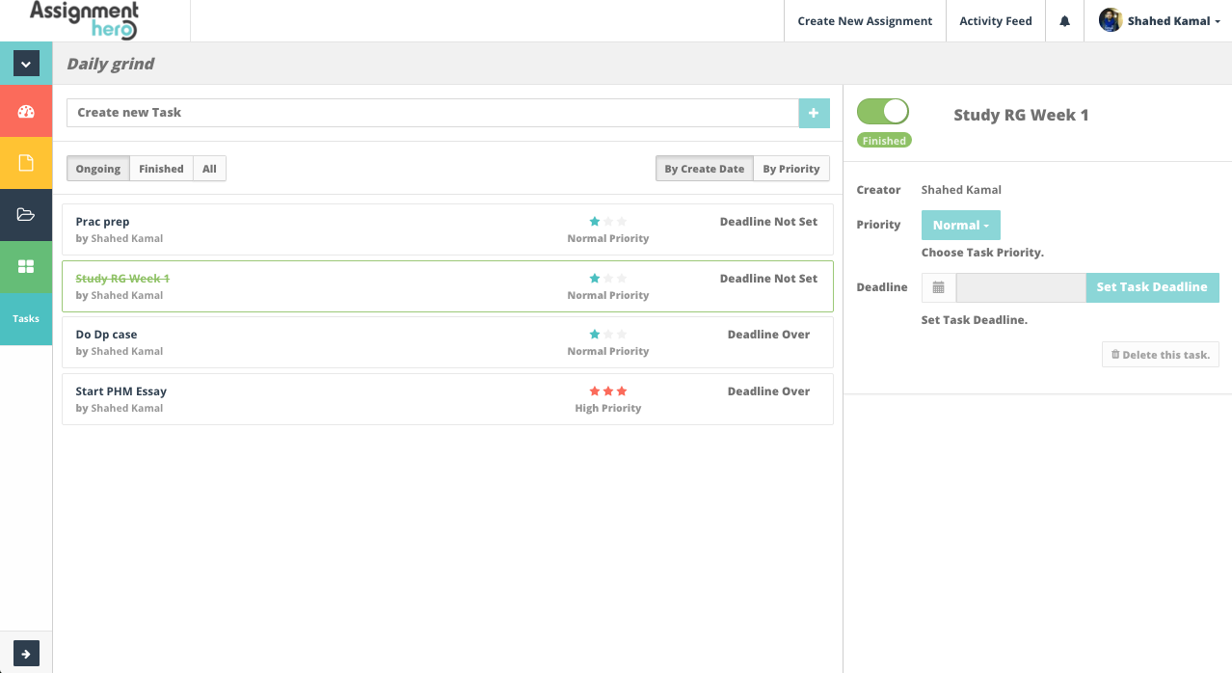Image resolution: width=1232 pixels, height=673 pixels.
Task: Select the Tasks sidebar item
Action: [26, 318]
